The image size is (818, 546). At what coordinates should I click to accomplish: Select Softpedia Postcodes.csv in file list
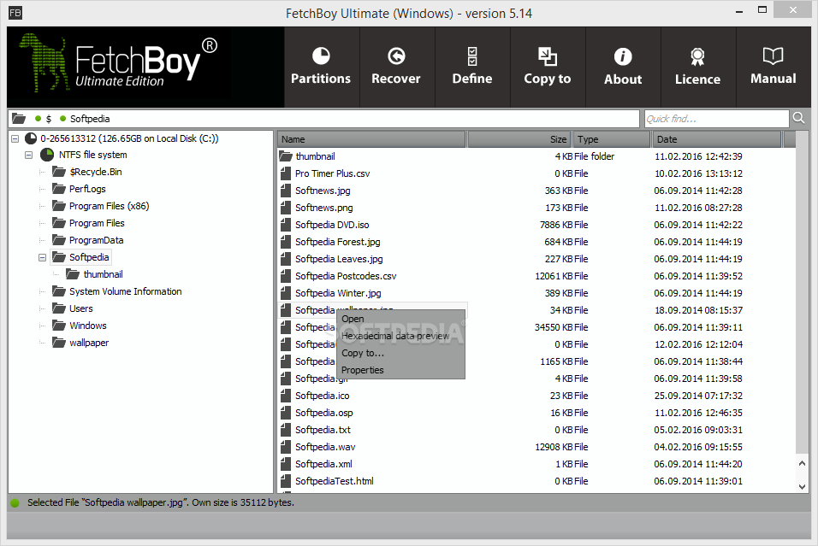(346, 276)
